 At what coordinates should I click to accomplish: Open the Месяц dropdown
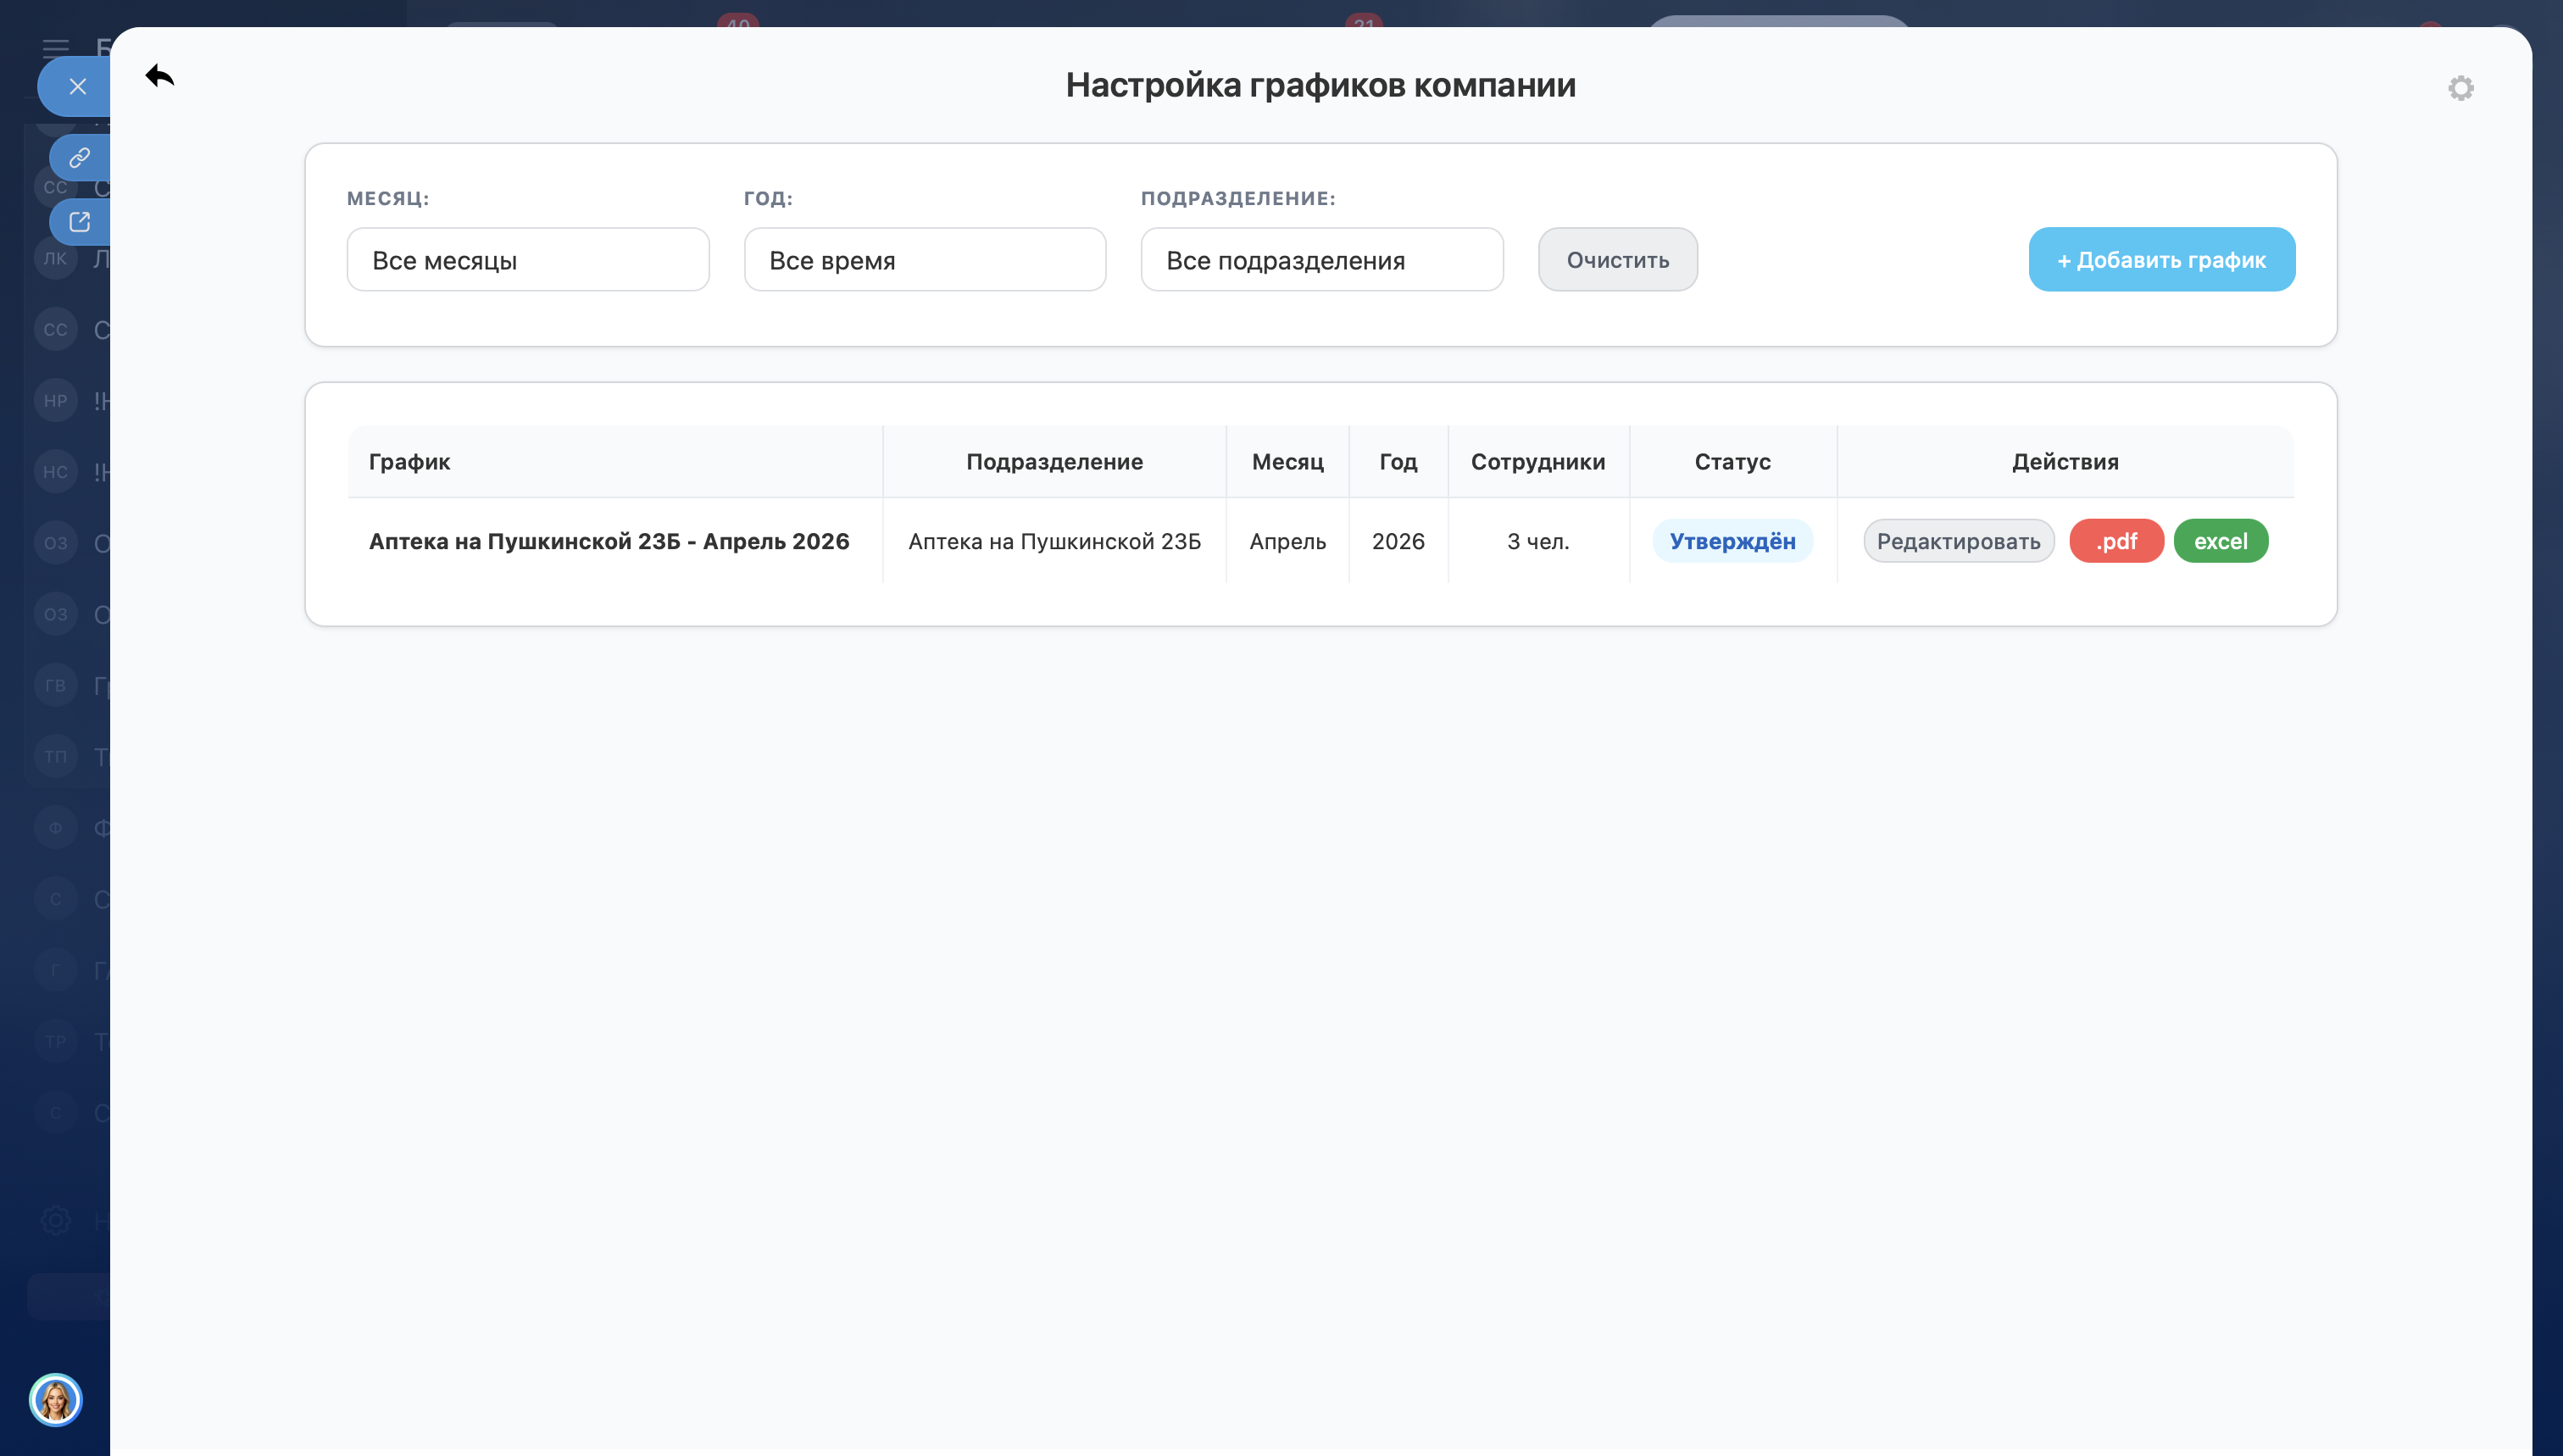[x=528, y=260]
